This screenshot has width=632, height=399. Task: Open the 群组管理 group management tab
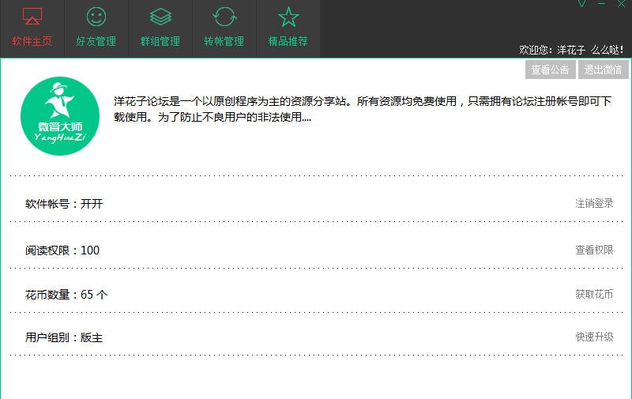160,28
